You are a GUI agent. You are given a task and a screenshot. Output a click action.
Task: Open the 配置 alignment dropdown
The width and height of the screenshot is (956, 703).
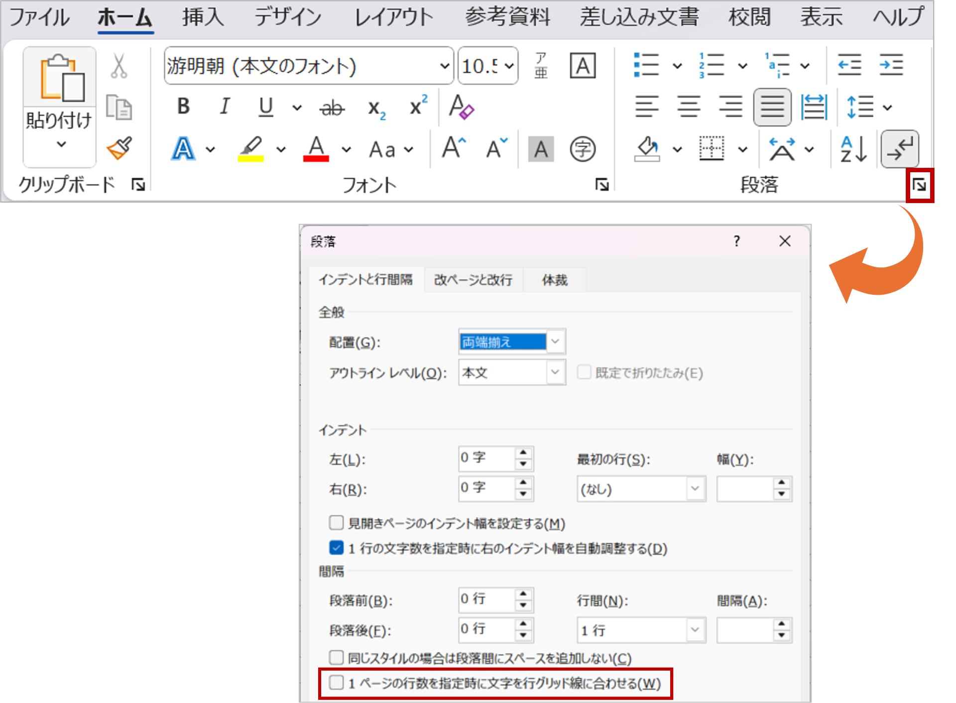tap(555, 342)
